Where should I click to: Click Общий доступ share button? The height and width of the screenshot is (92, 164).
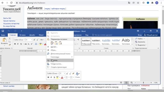coord(151,35)
